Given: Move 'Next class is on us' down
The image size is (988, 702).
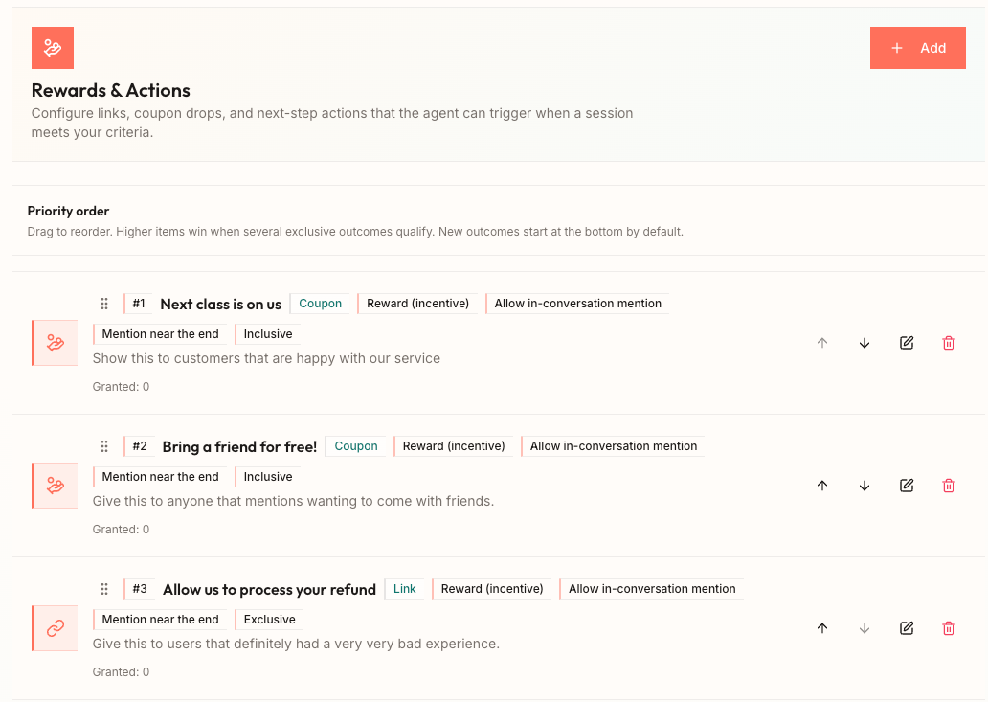Looking at the screenshot, I should (x=864, y=343).
